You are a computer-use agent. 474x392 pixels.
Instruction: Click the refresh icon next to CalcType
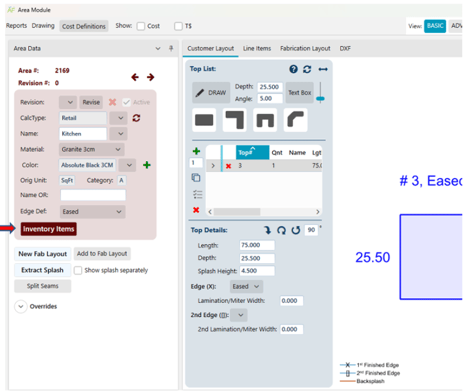[x=136, y=118]
